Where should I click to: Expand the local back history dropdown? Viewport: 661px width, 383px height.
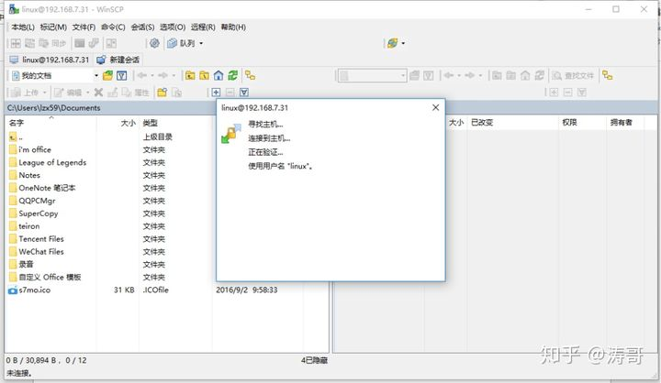[x=152, y=76]
